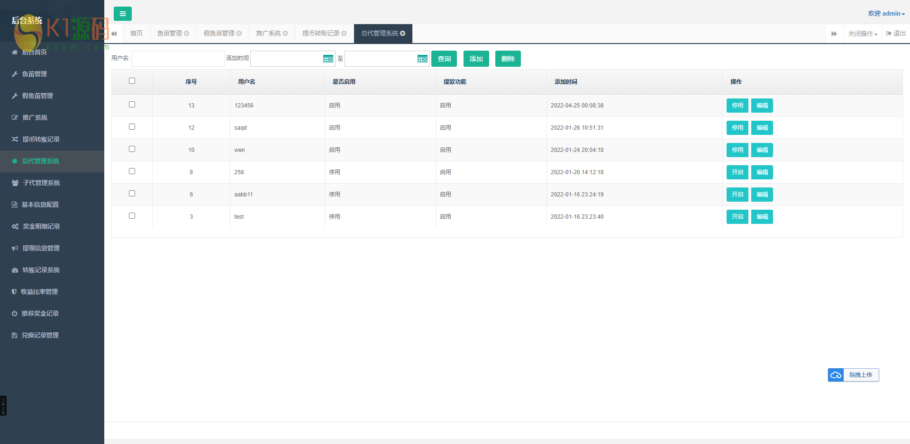The width and height of the screenshot is (910, 444).
Task: Select the checkbox for the test user row
Action: tap(132, 216)
